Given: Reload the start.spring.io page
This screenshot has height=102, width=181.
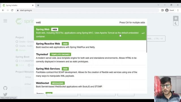Looking at the screenshot, I should (x=12, y=10).
